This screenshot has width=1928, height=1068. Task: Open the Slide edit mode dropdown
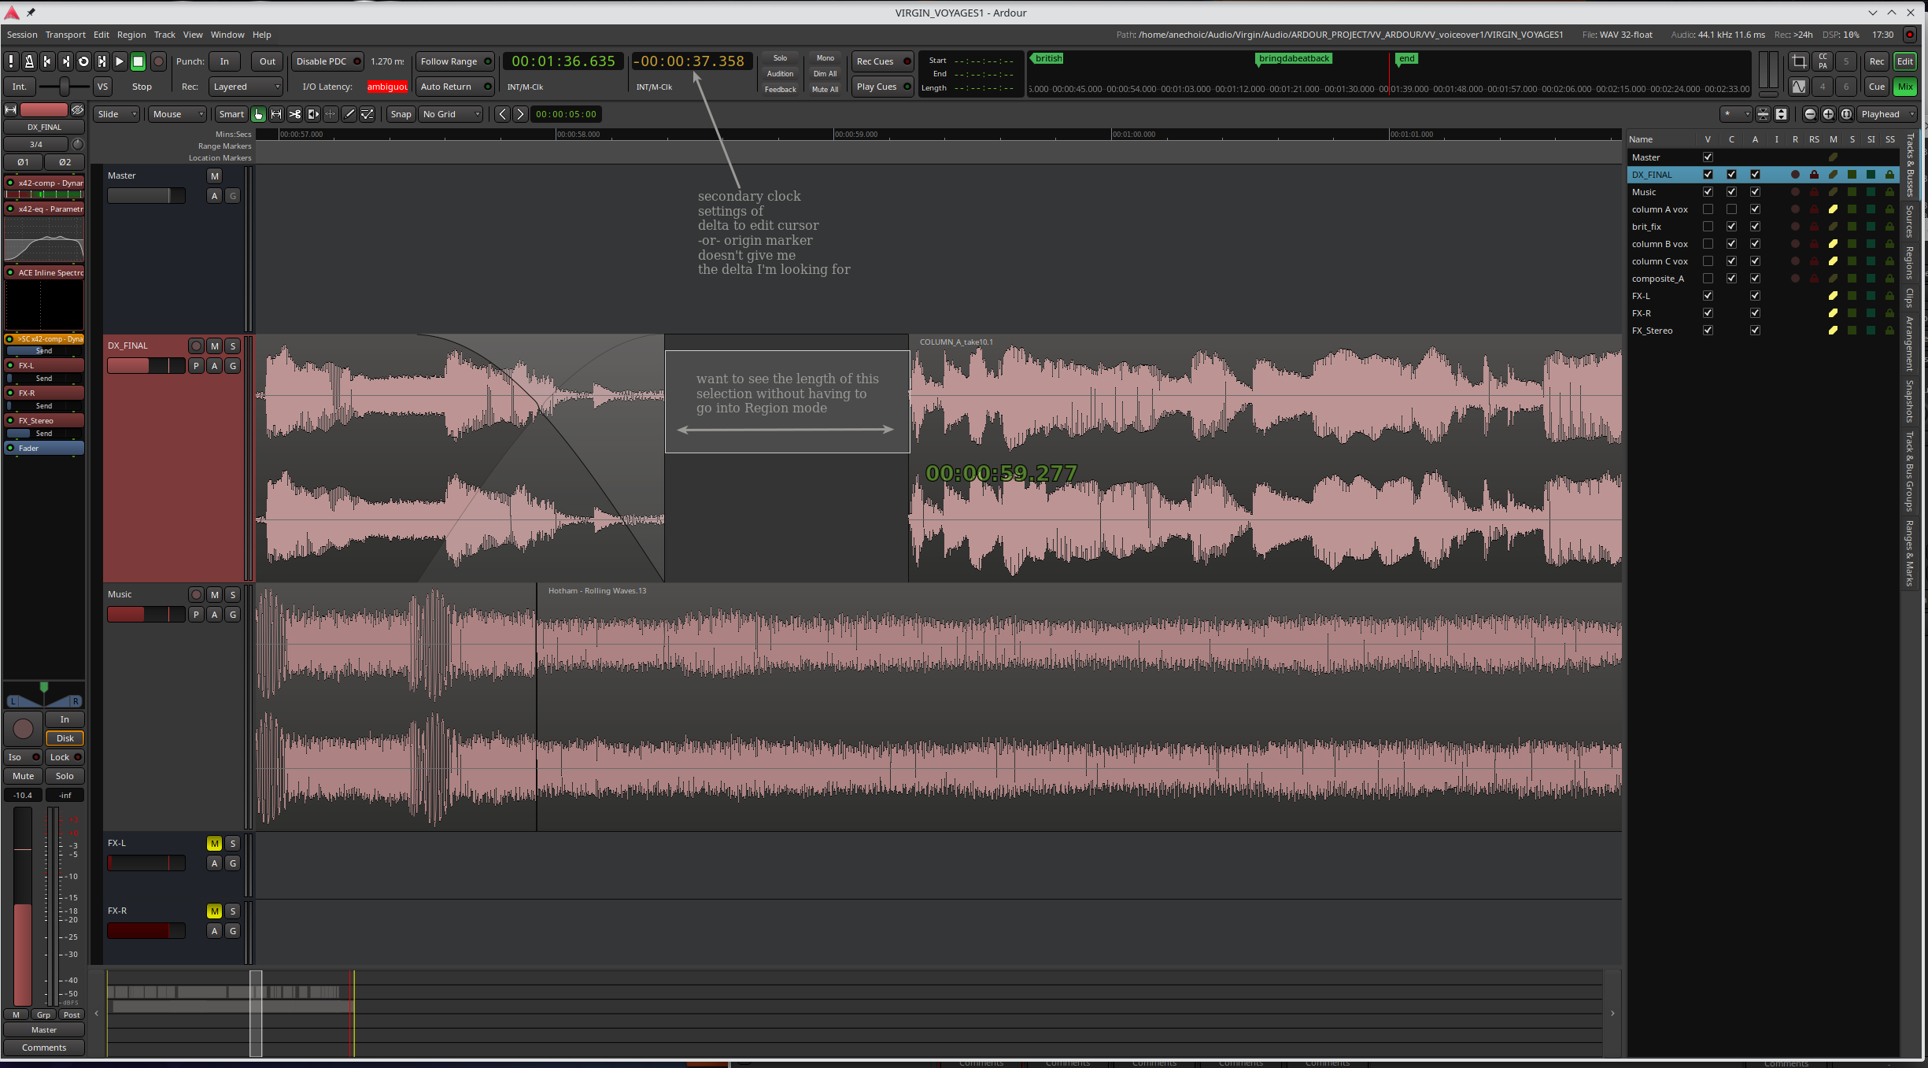pyautogui.click(x=116, y=114)
